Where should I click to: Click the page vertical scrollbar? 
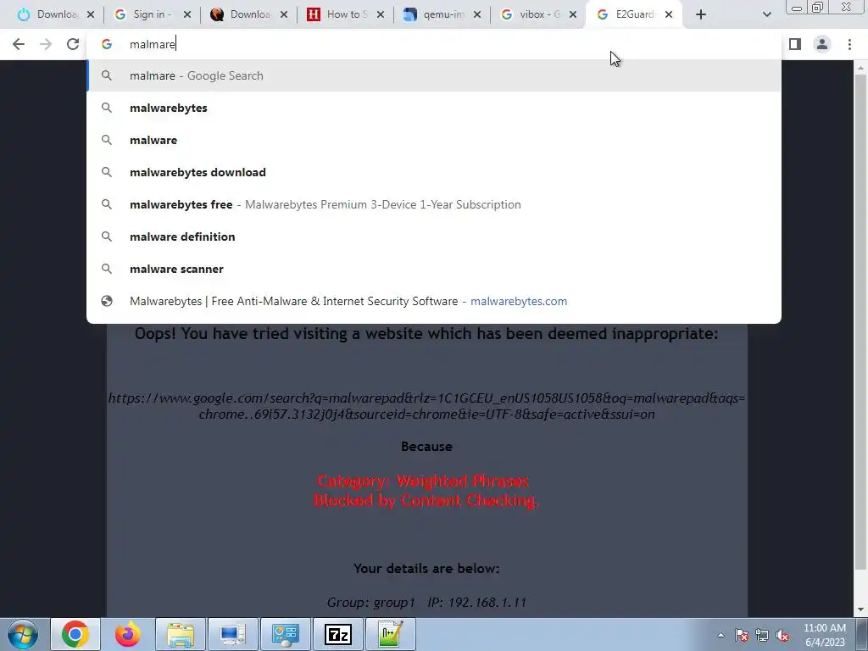860,321
